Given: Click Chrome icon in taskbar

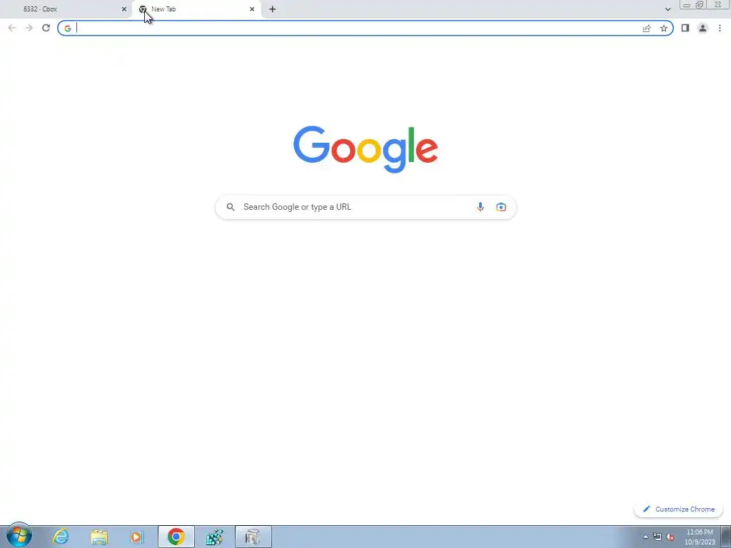Looking at the screenshot, I should coord(176,537).
